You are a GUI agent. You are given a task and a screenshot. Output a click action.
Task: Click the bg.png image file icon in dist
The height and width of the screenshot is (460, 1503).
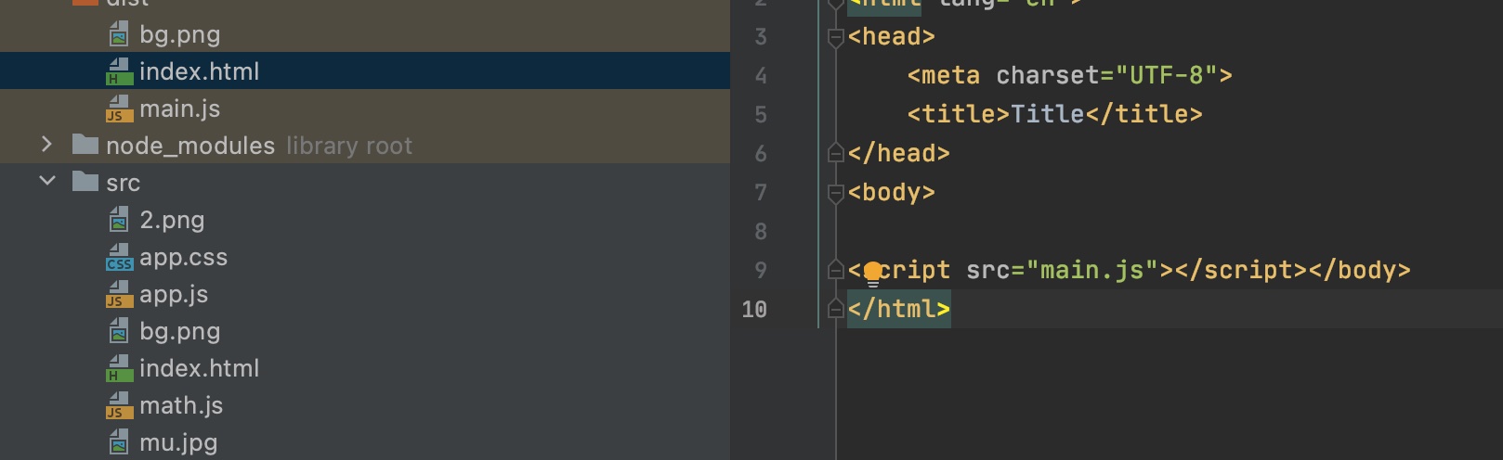pyautogui.click(x=119, y=35)
